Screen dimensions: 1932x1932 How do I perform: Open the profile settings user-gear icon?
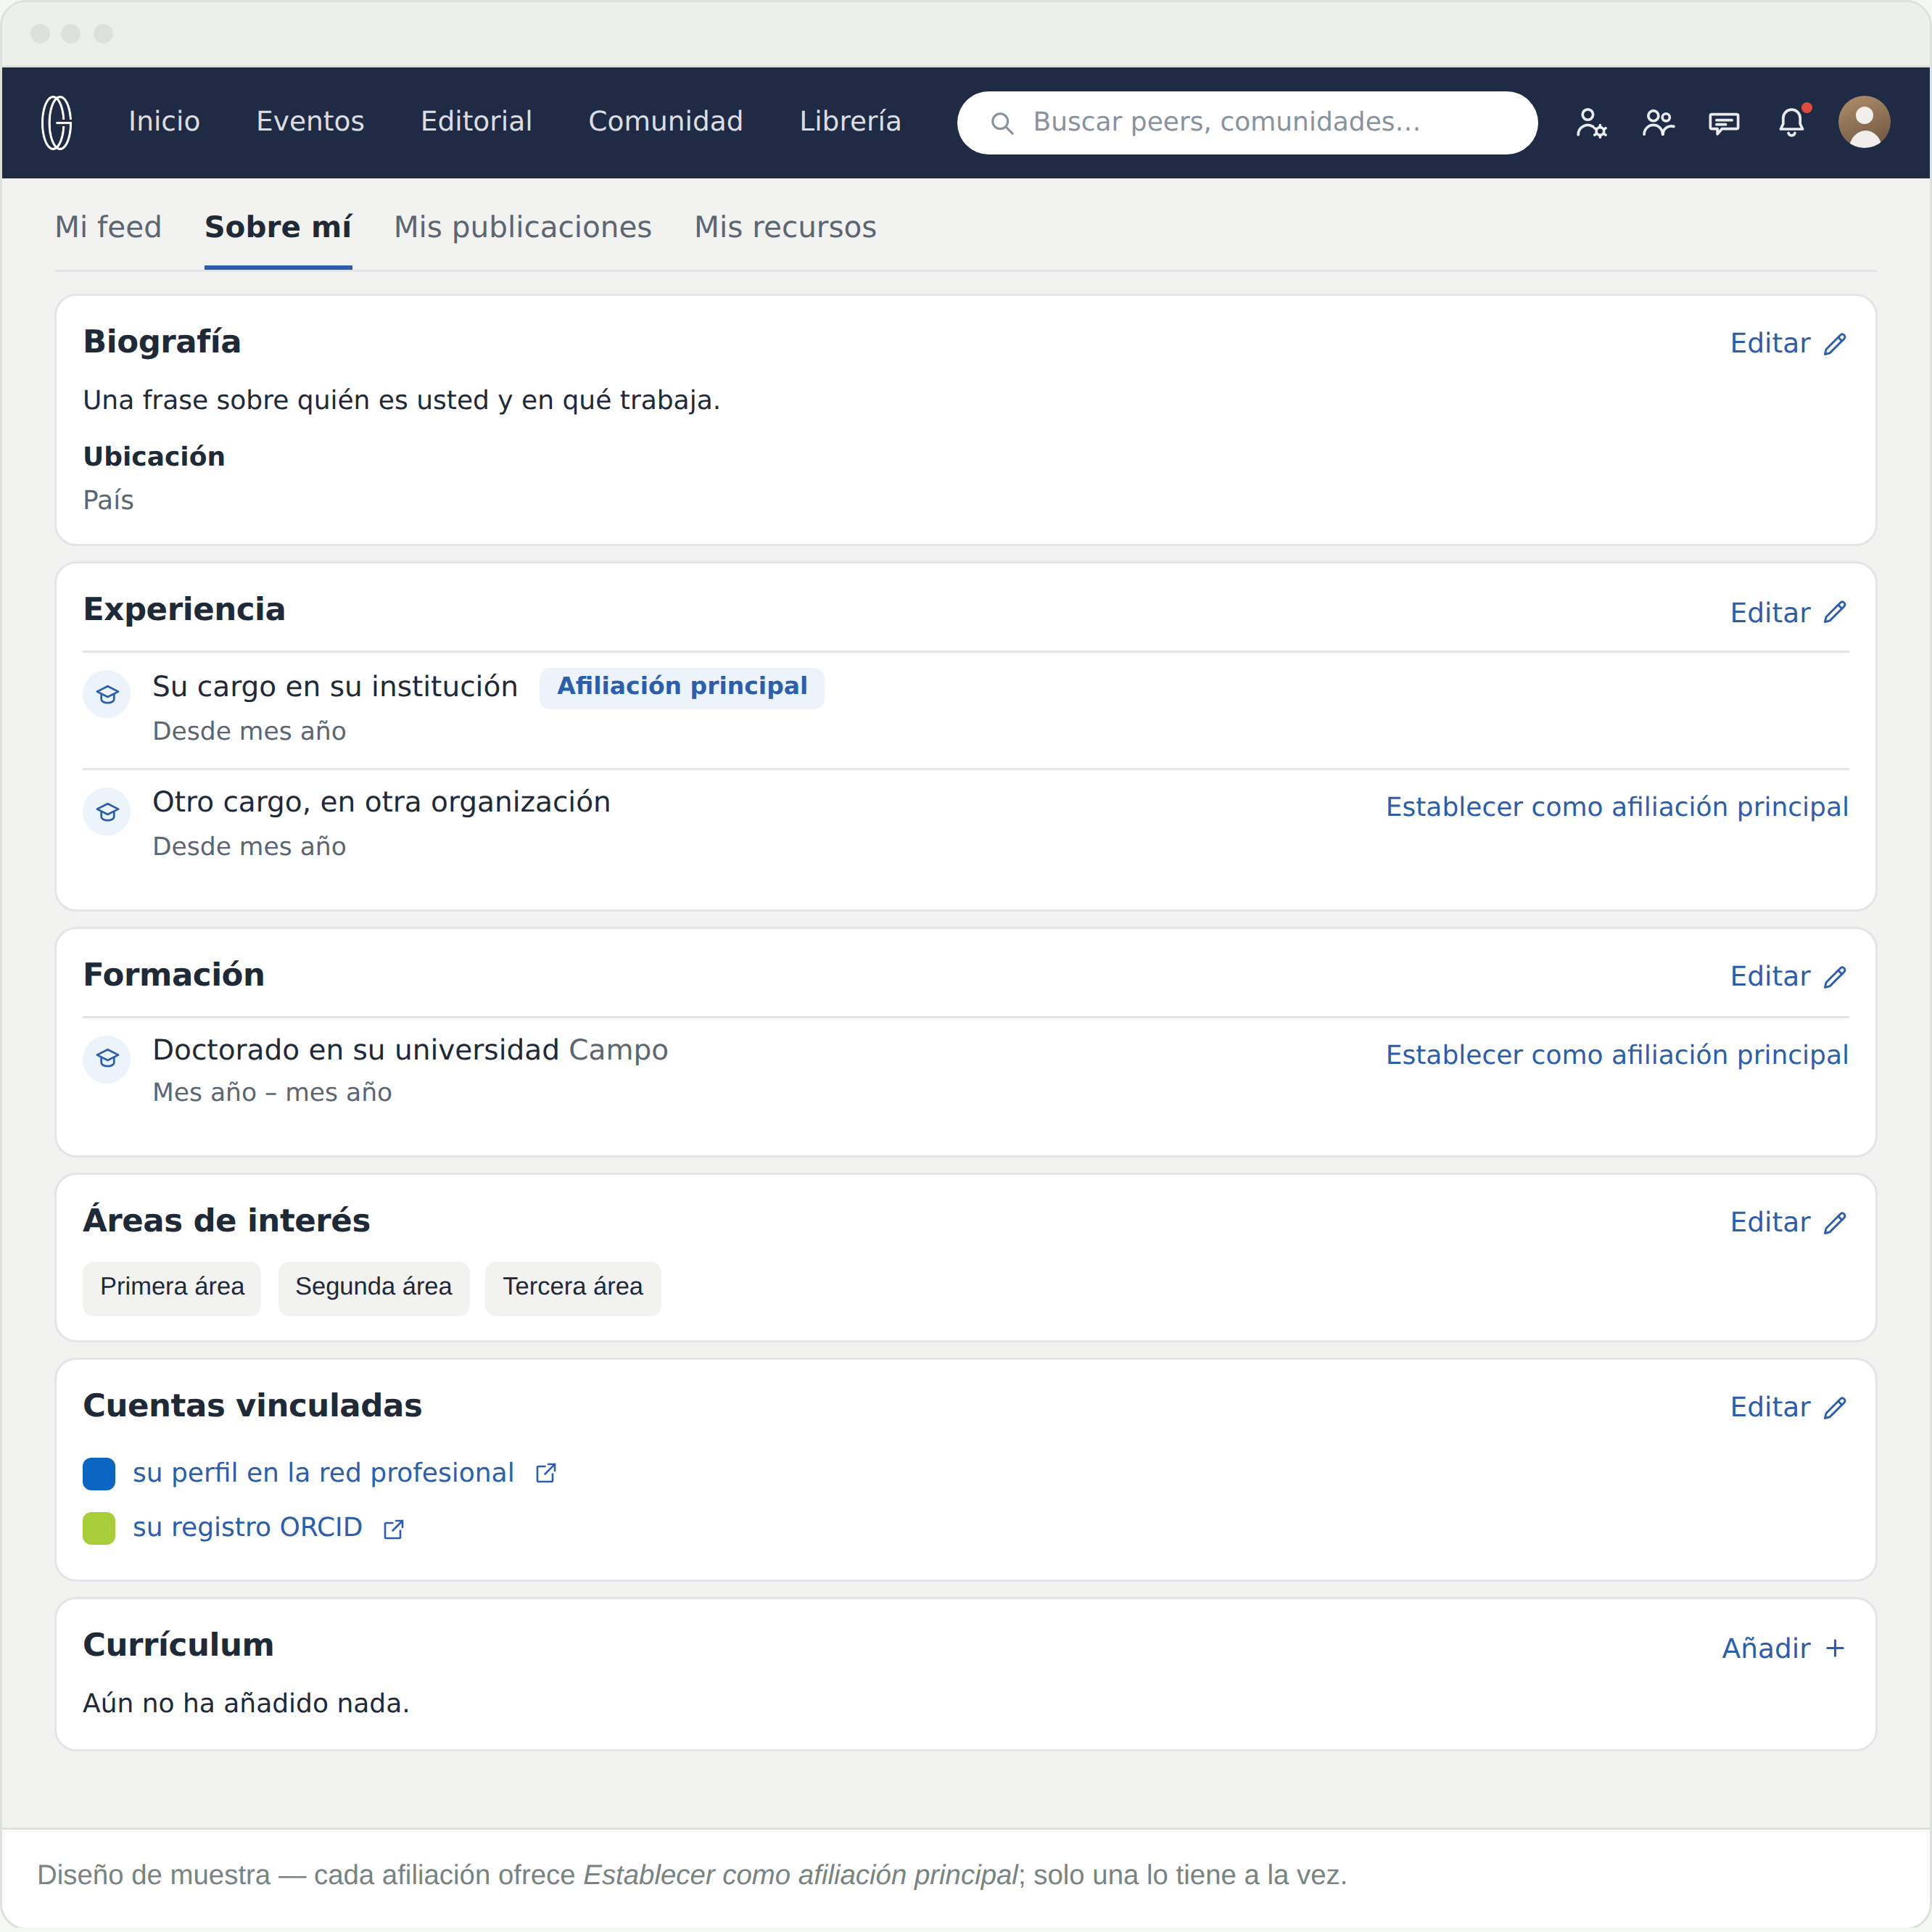point(1591,123)
